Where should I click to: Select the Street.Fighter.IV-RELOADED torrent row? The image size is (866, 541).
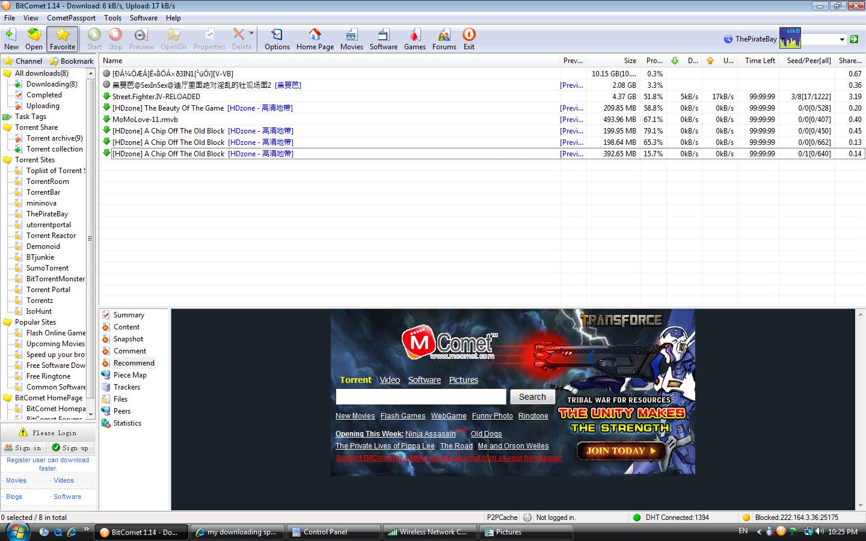coord(482,96)
